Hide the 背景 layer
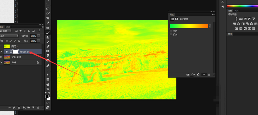 coord(1,62)
